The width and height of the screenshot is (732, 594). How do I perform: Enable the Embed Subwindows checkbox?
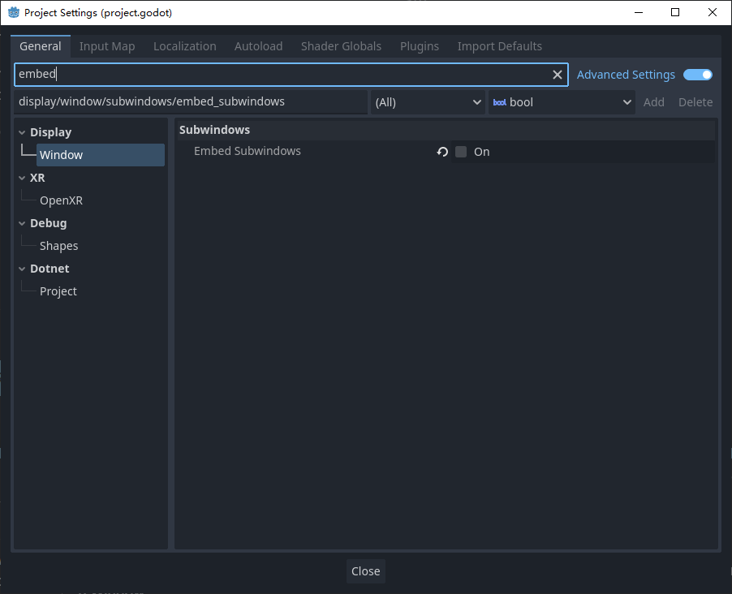460,152
